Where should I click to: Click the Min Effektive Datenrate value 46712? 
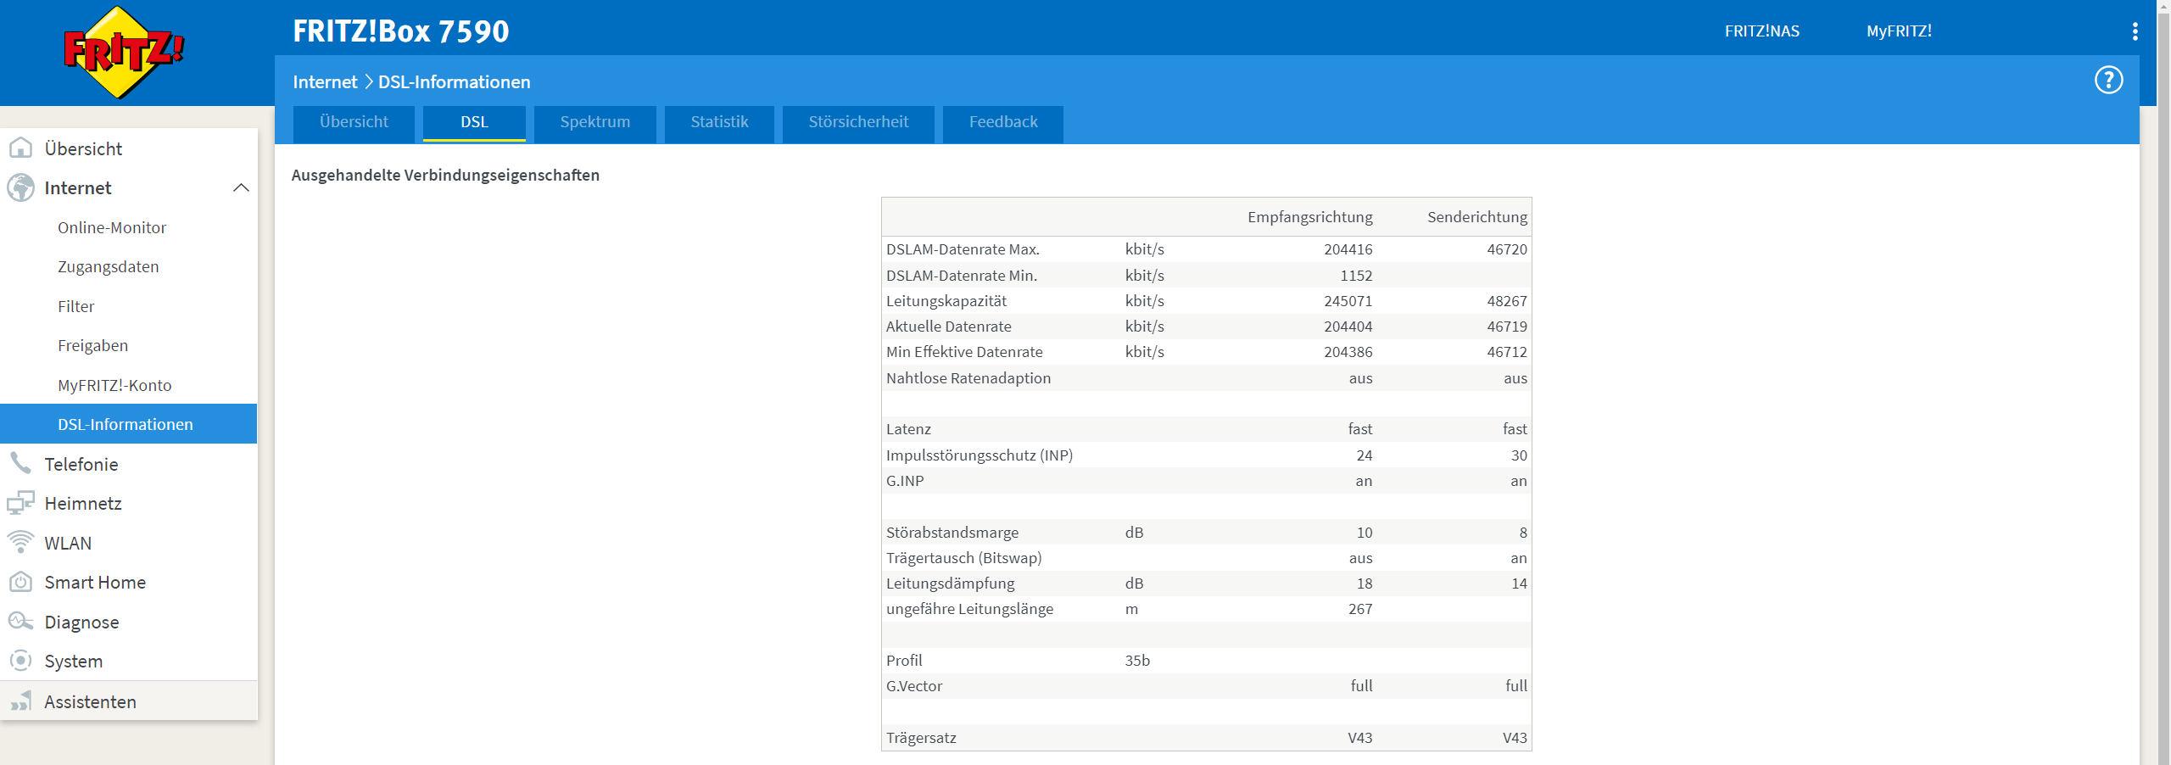click(1506, 352)
